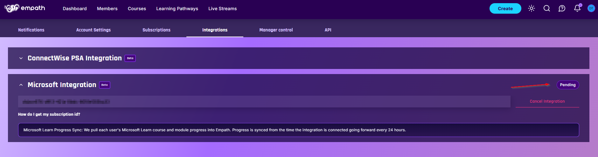This screenshot has width=598, height=157.
Task: Open the user profile avatar
Action: 591,9
